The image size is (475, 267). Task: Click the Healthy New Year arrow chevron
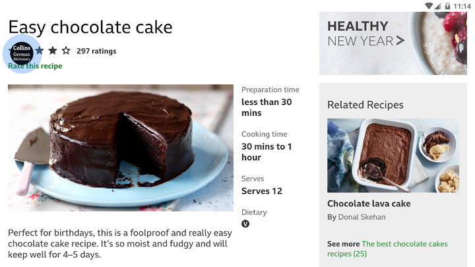400,41
